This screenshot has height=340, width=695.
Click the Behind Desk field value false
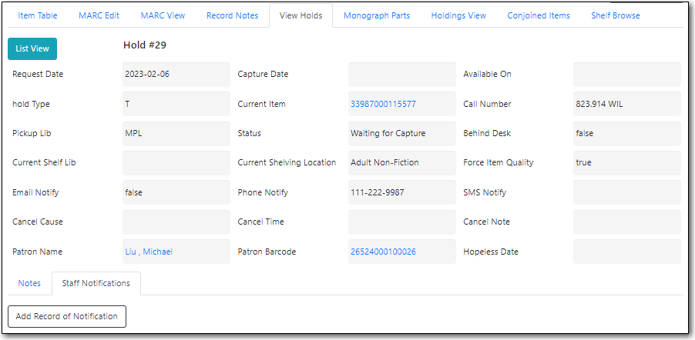coord(626,134)
